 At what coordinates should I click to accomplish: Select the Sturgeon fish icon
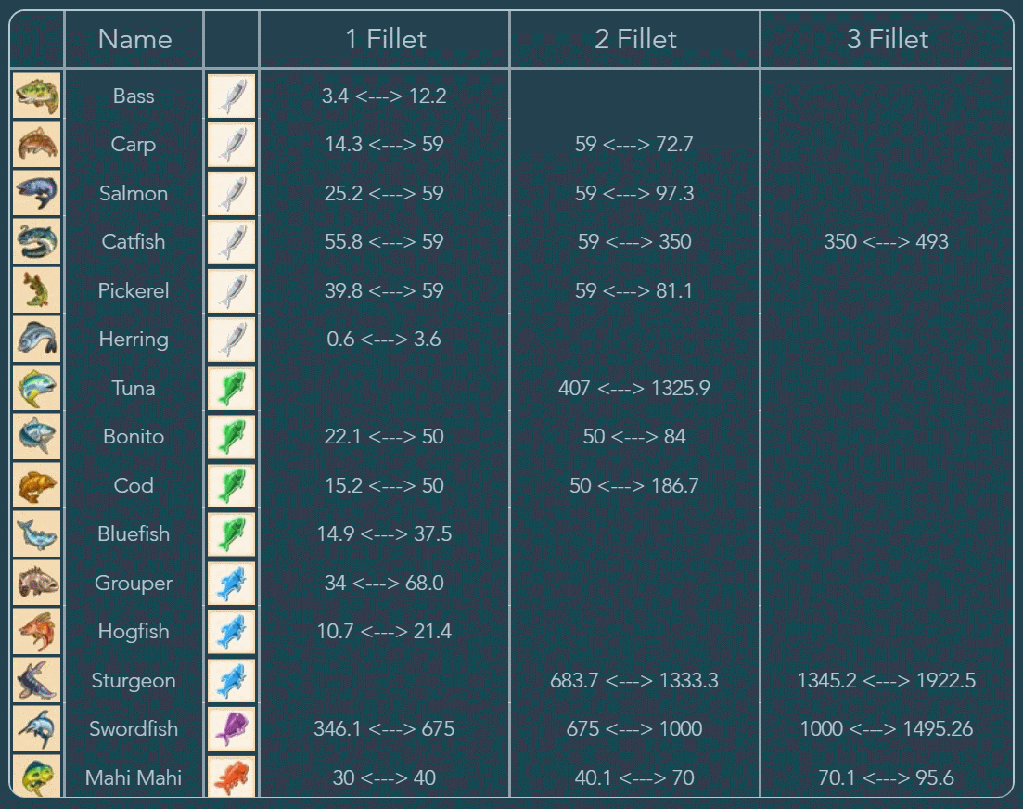pyautogui.click(x=37, y=680)
